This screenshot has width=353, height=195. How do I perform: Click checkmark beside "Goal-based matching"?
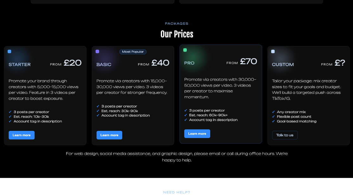274,121
